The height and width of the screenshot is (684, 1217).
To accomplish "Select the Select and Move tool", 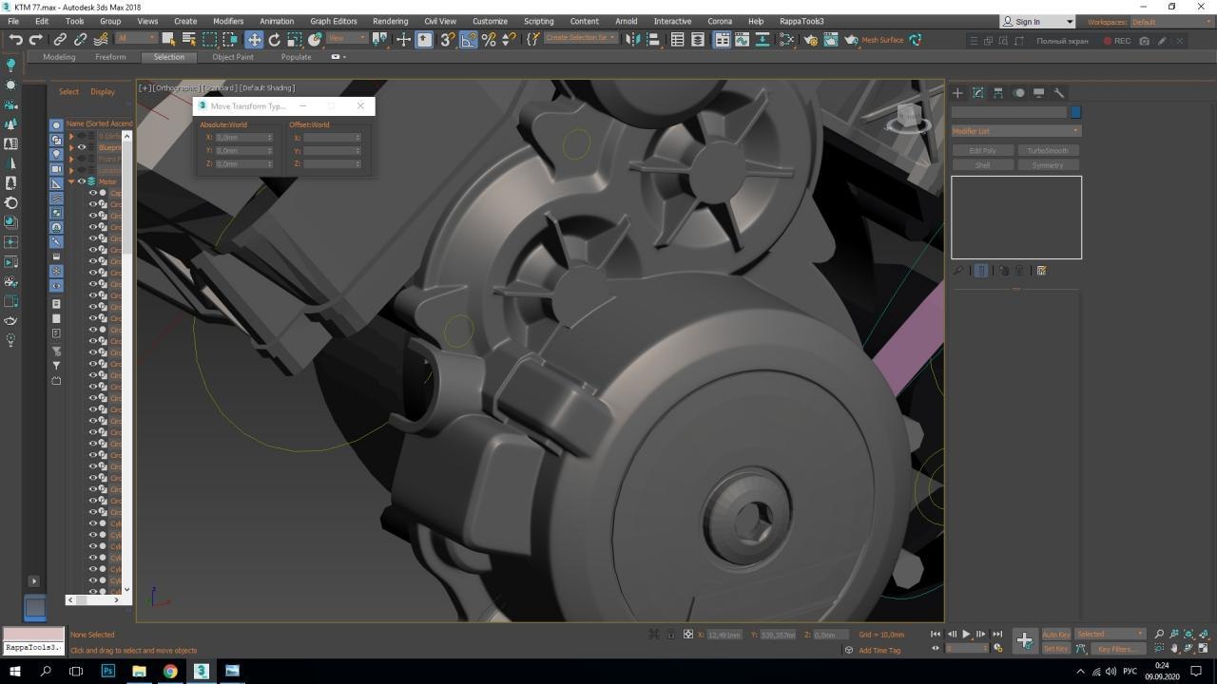I will coord(254,40).
